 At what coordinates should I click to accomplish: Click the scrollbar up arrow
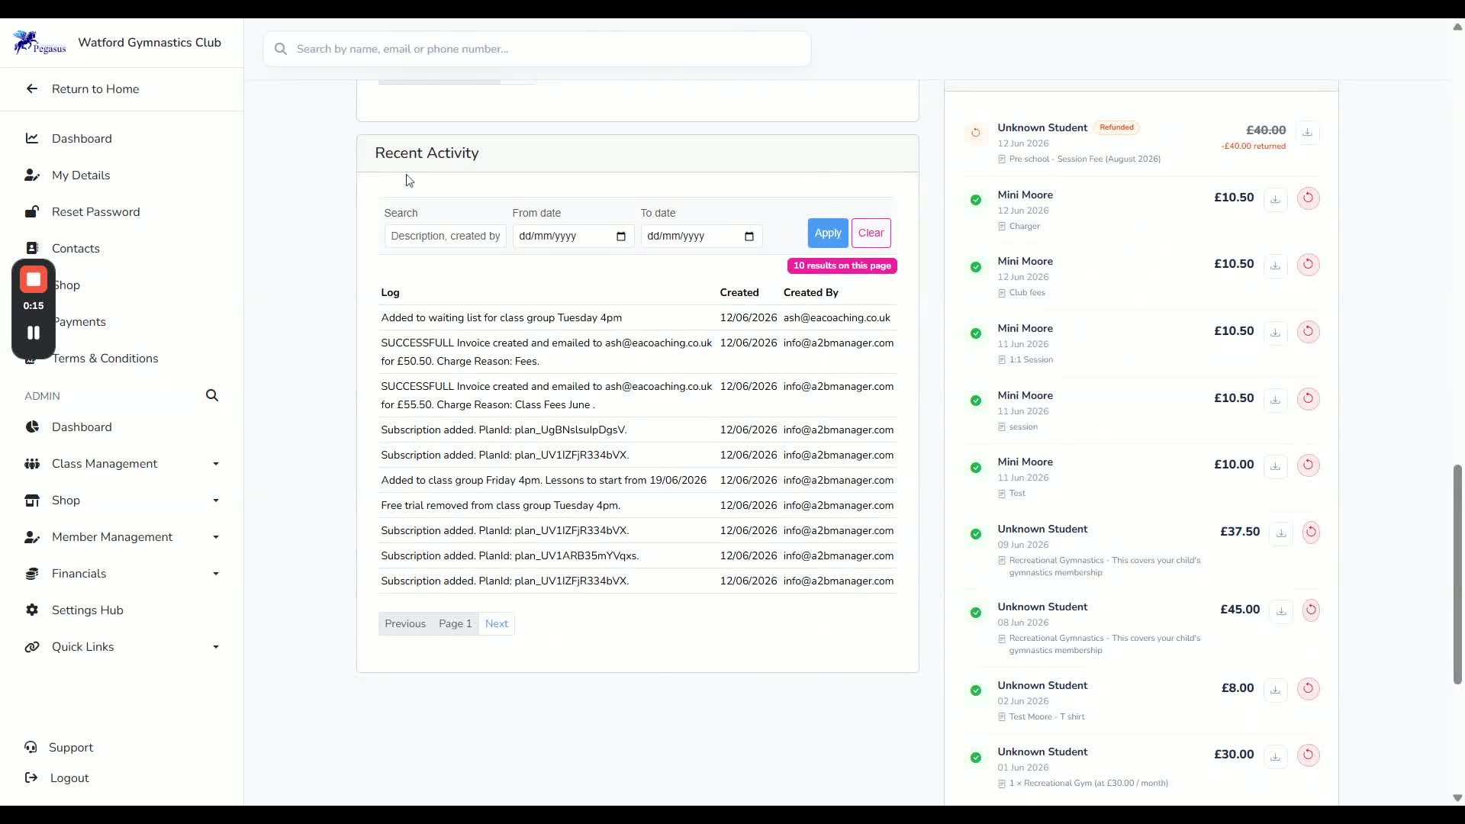click(1457, 27)
